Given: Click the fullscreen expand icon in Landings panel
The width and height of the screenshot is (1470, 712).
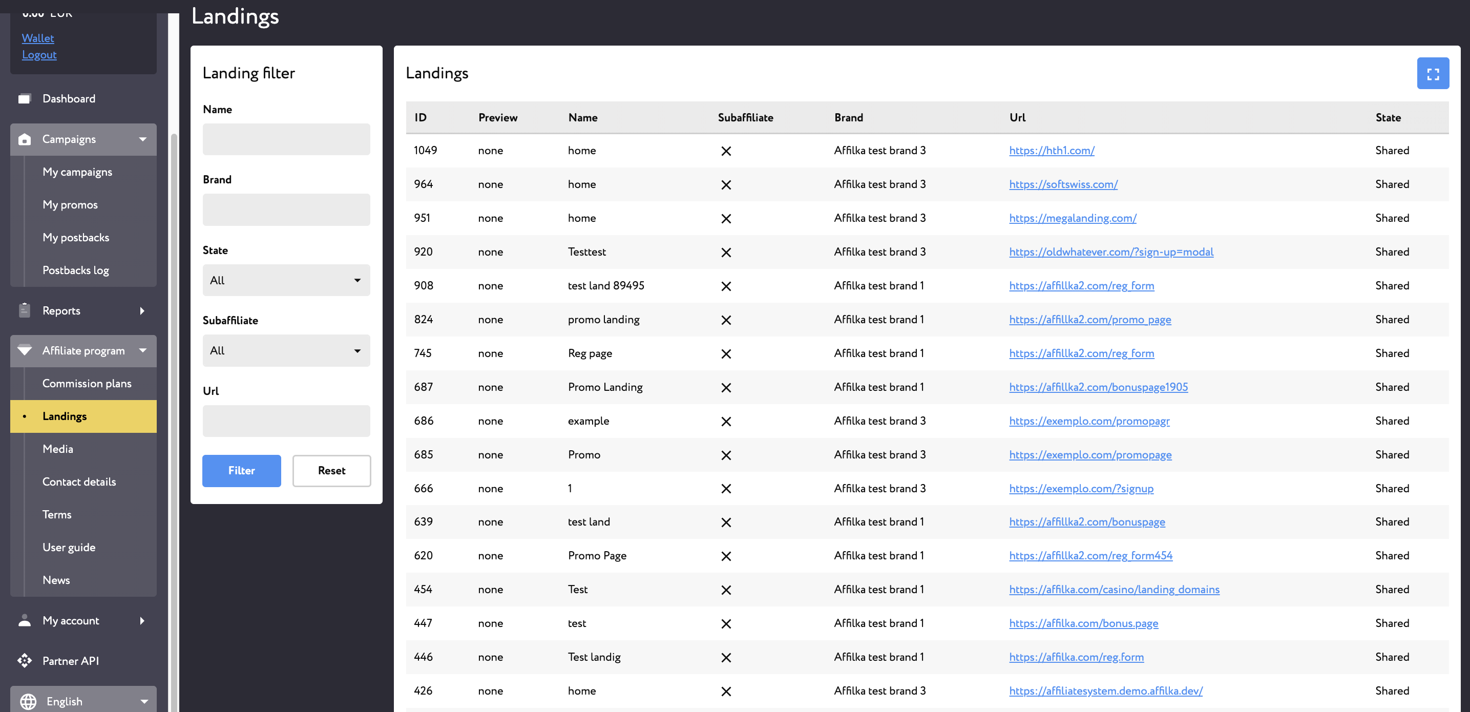Looking at the screenshot, I should (1432, 73).
